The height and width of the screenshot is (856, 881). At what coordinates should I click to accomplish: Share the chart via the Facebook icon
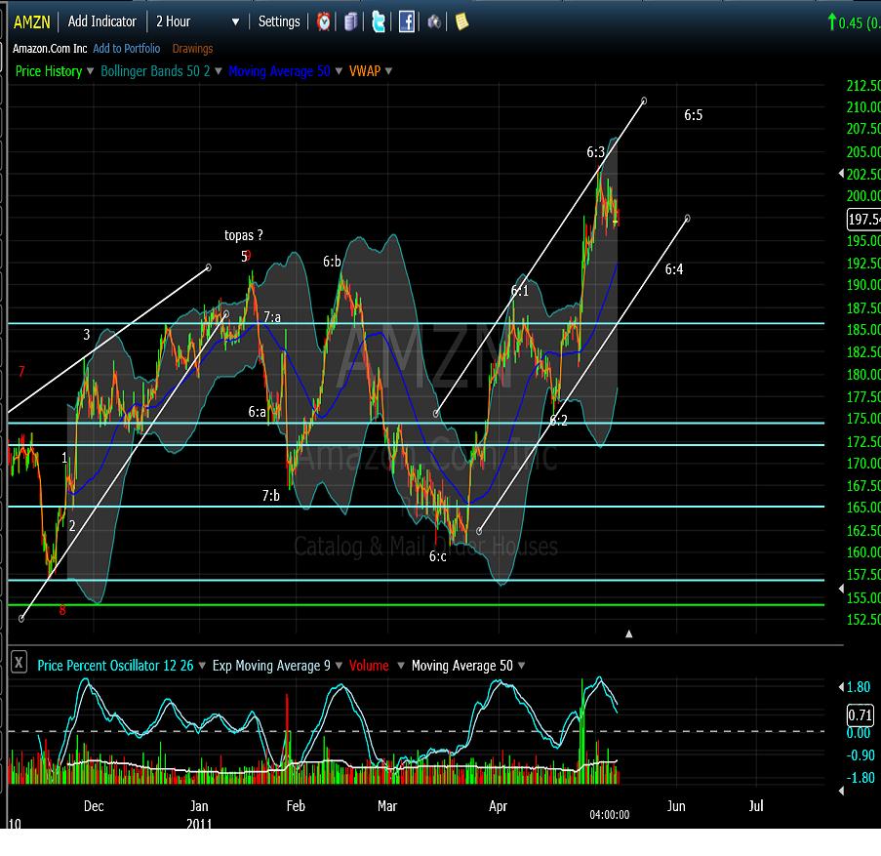click(x=406, y=21)
